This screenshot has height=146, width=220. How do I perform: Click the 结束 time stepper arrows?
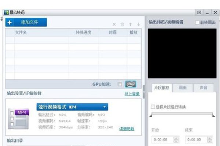210,140
